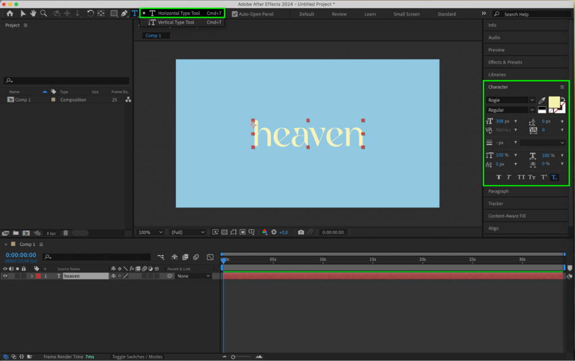Toggle visibility of the heaven layer

5,276
